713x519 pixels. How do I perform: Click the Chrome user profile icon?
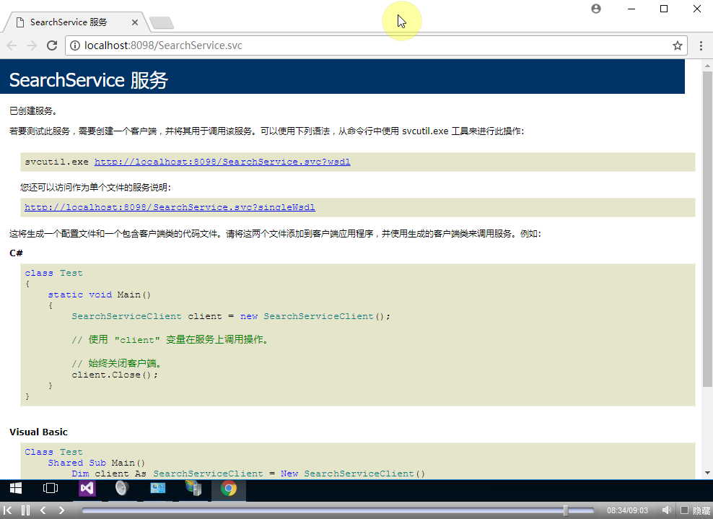(595, 9)
